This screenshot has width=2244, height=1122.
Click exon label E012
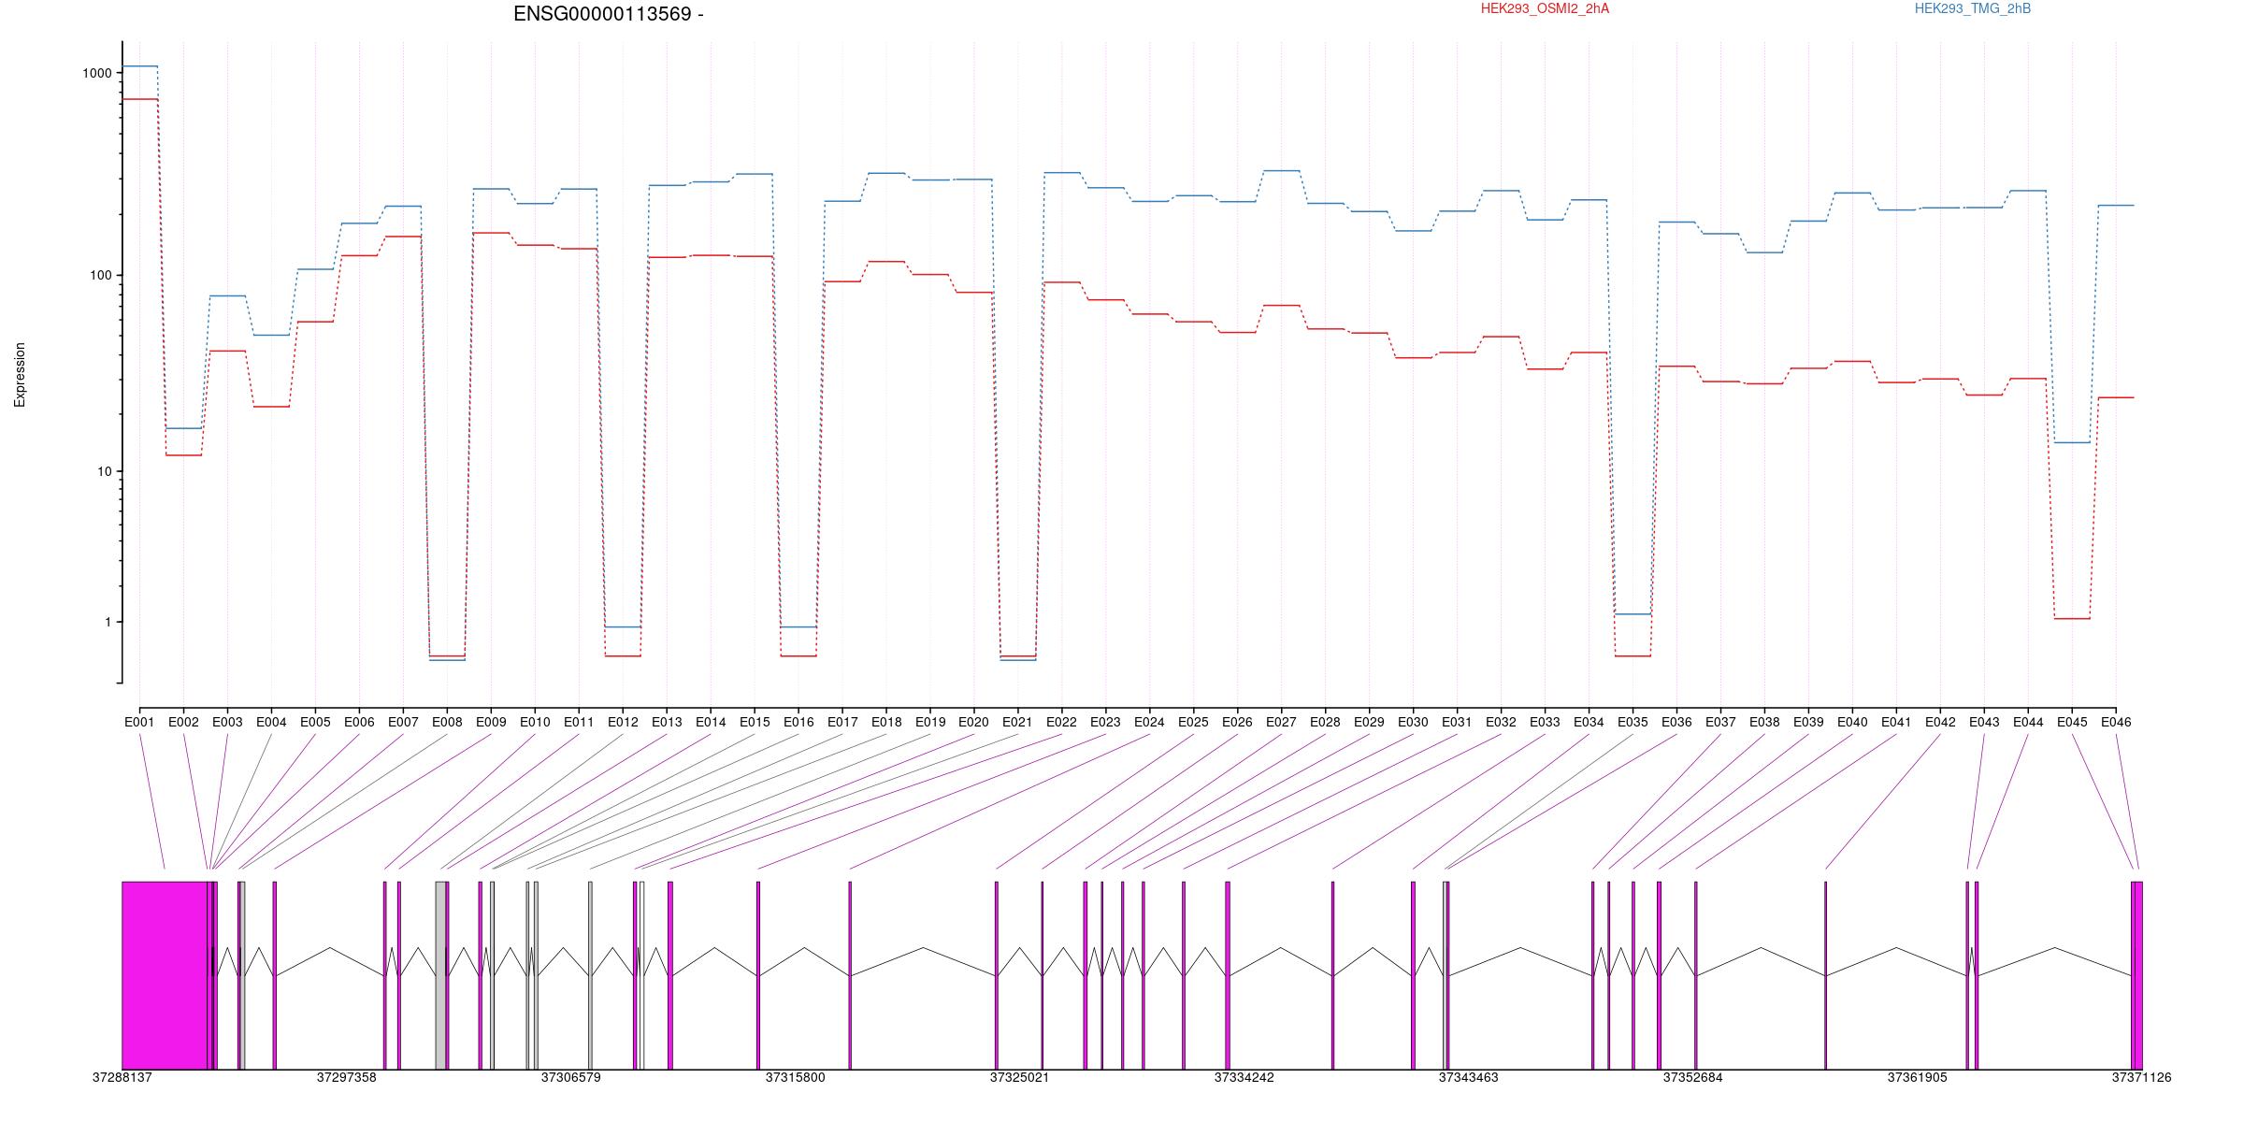pyautogui.click(x=623, y=723)
